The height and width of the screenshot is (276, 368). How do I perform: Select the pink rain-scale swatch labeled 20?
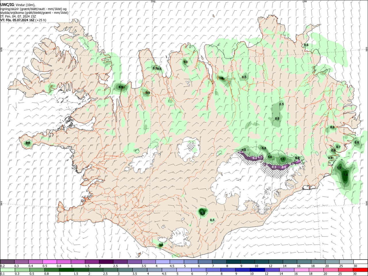click(x=330, y=270)
